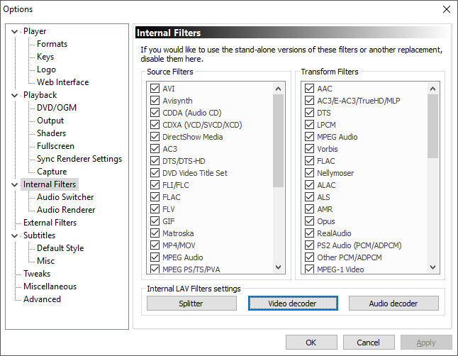Image resolution: width=458 pixels, height=356 pixels.
Task: Select Advanced in the options tree
Action: [42, 299]
